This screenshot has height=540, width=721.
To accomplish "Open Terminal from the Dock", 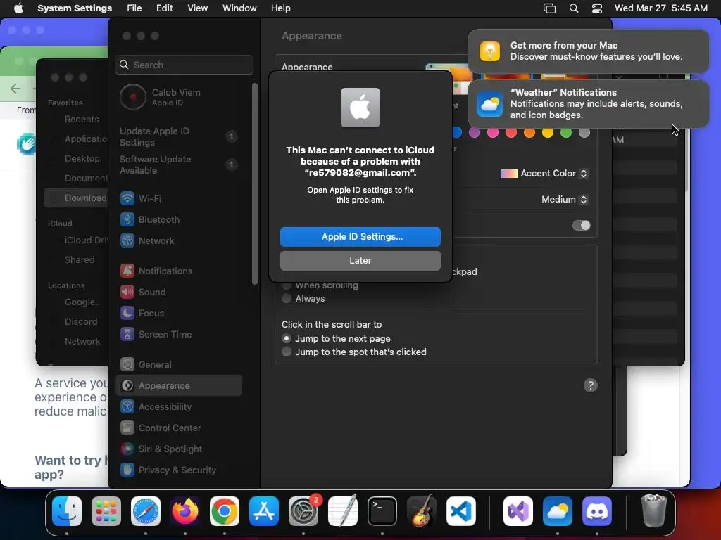I will 382,511.
